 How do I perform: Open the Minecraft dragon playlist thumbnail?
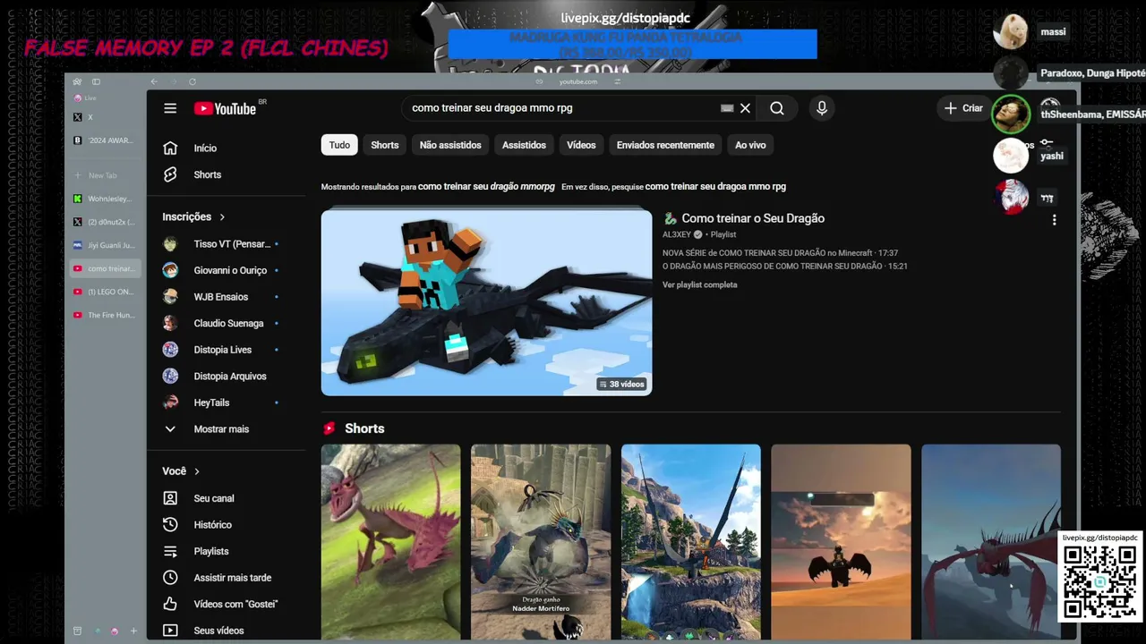(x=486, y=302)
